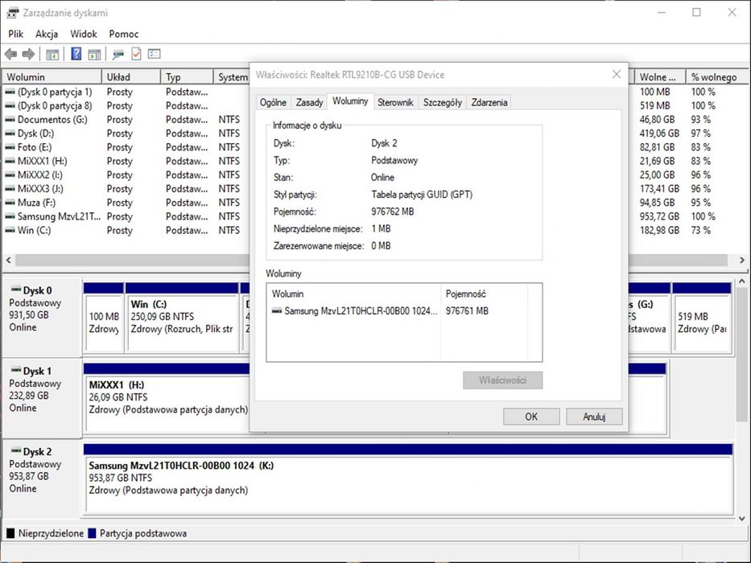Sort by the Układ column header

click(130, 77)
